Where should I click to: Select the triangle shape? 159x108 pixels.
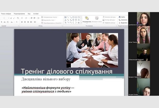tap(65, 20)
